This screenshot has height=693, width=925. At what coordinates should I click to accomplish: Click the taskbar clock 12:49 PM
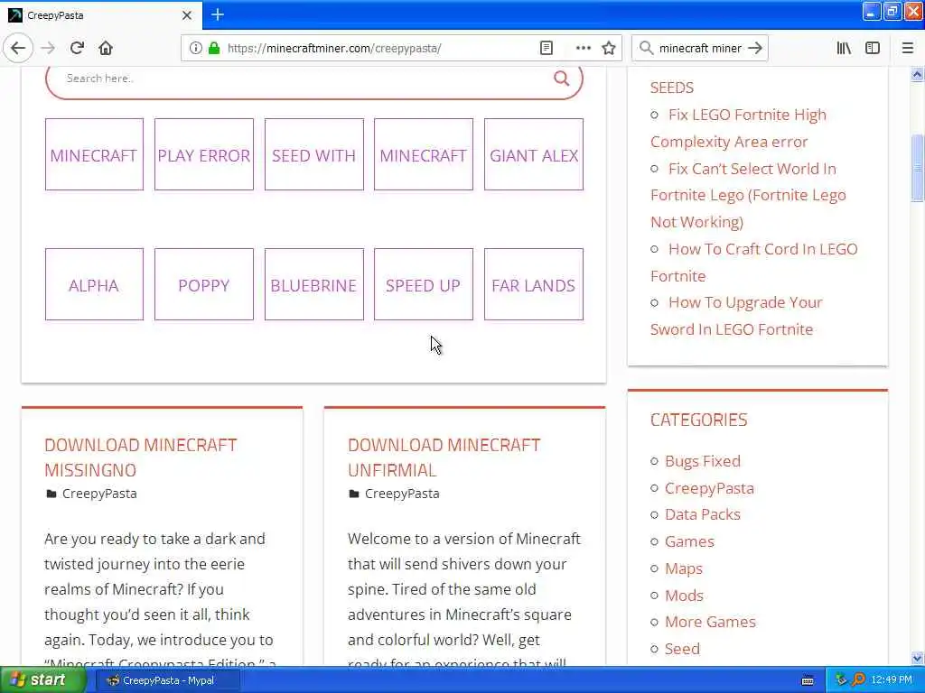point(892,680)
